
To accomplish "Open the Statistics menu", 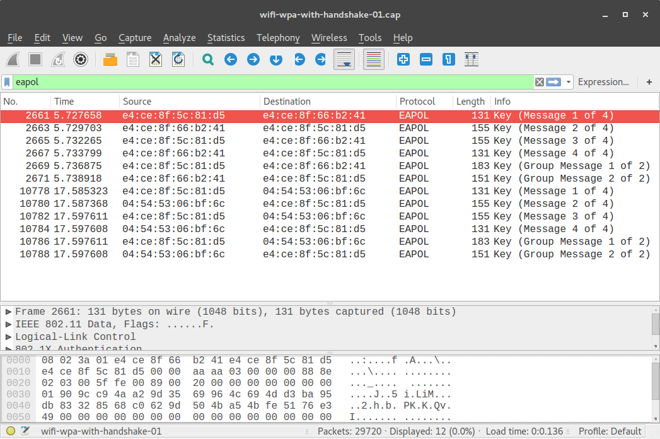I will tap(226, 38).
